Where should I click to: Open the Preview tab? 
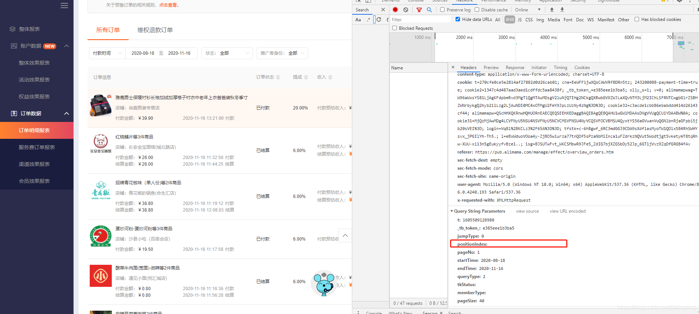(x=491, y=68)
